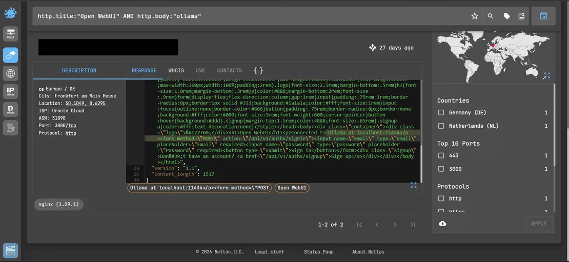Switch to the Response tab
This screenshot has width=569, height=262.
coord(144,70)
